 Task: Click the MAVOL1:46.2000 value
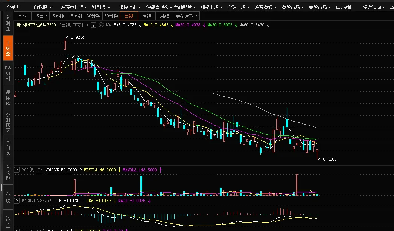(100, 170)
